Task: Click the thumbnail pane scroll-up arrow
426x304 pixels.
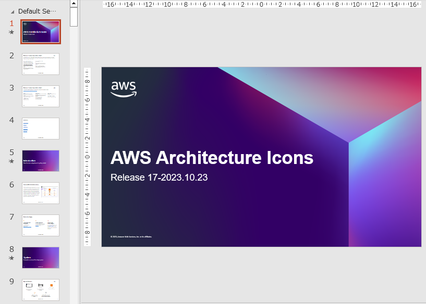Action: point(74,3)
